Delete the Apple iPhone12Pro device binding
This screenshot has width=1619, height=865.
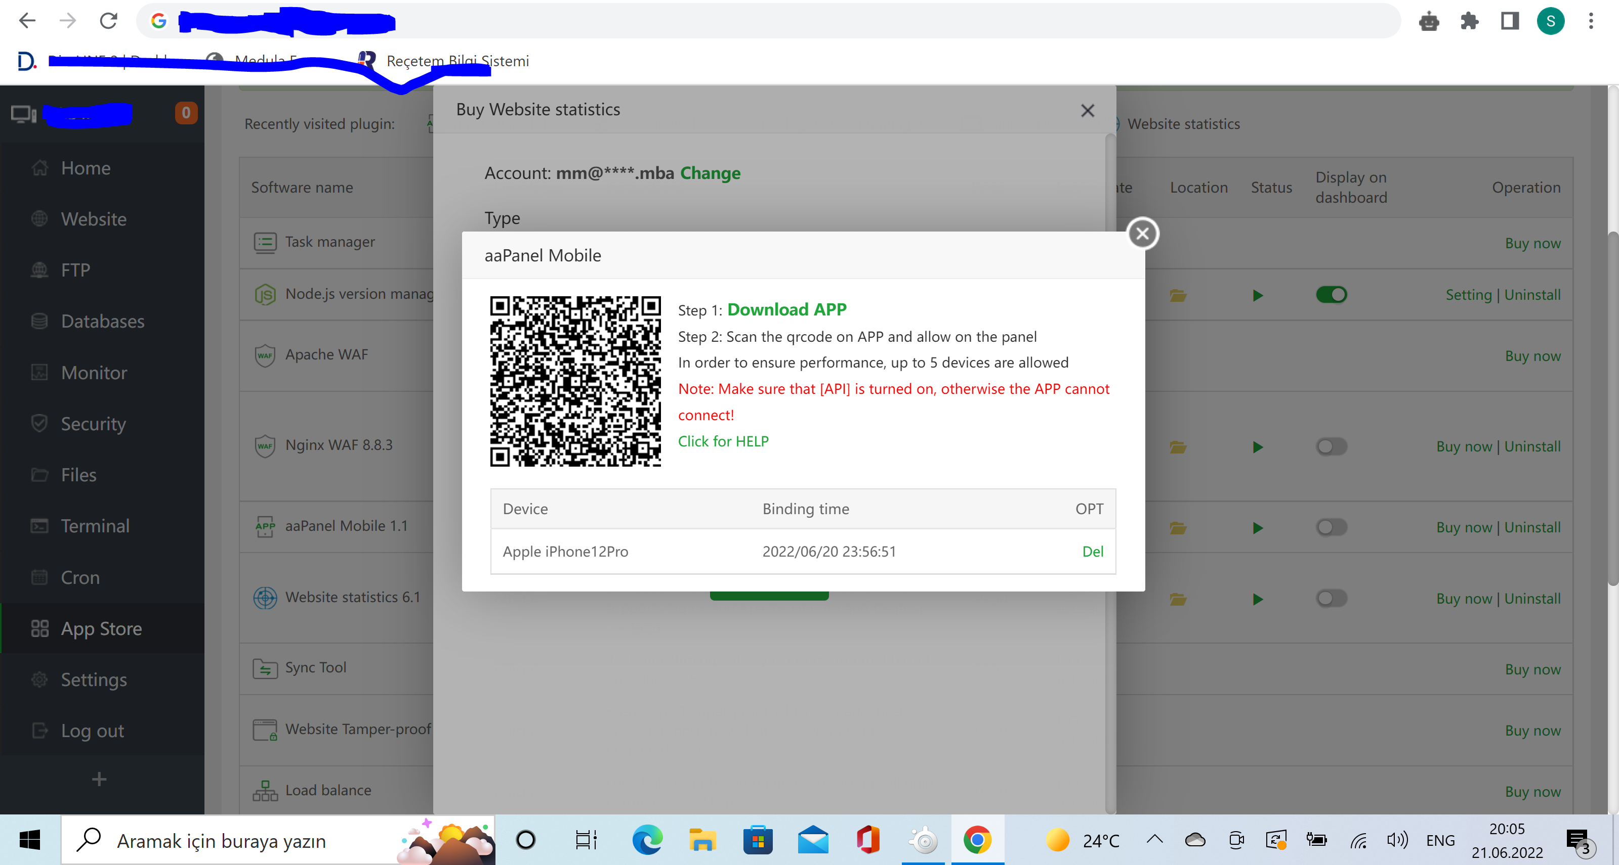[1092, 551]
